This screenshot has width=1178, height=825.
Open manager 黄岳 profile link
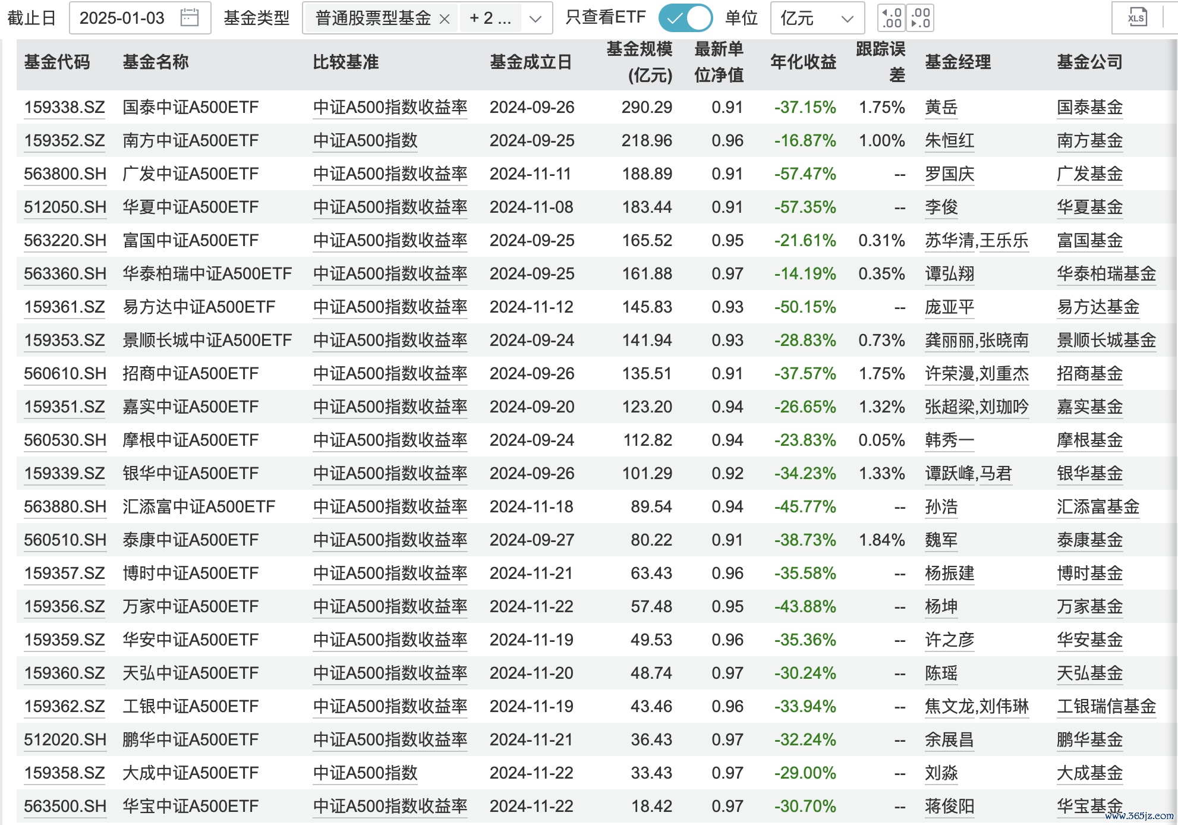coord(941,108)
